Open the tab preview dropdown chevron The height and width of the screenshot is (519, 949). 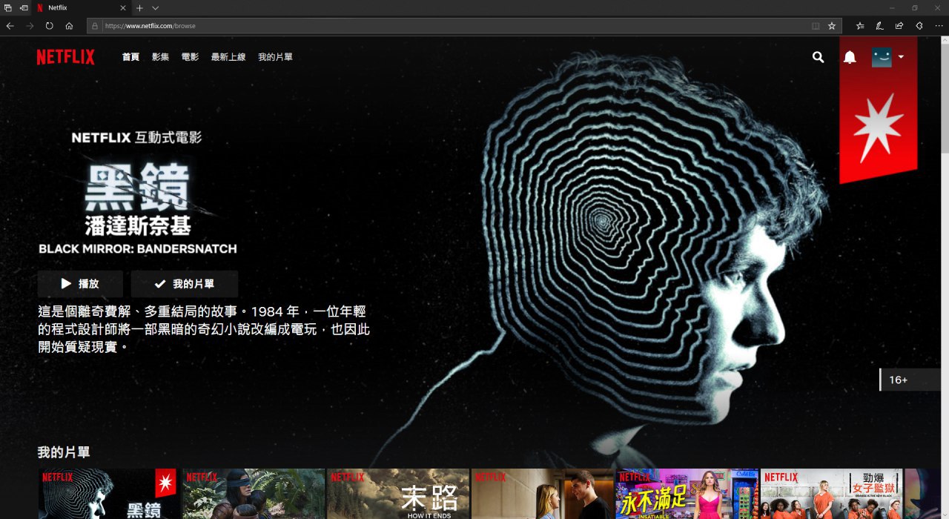[x=155, y=7]
